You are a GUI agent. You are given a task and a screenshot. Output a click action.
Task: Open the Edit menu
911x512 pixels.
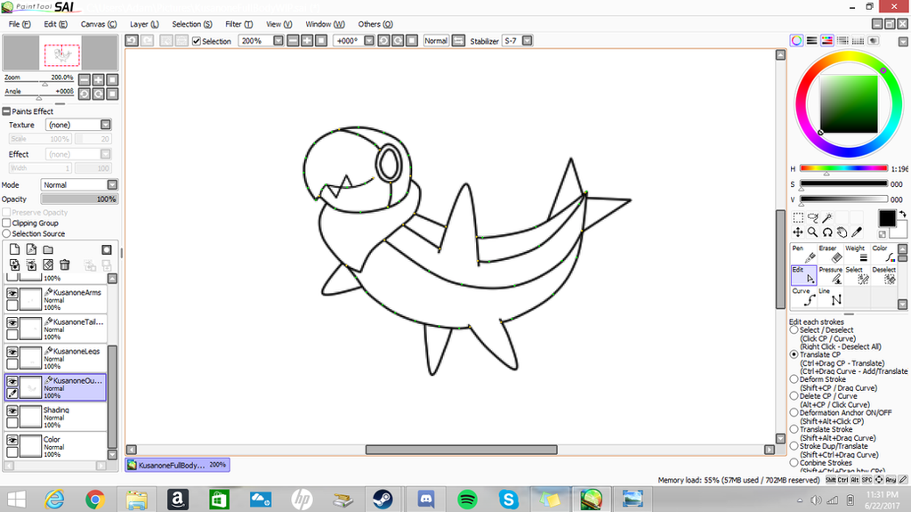(x=55, y=24)
